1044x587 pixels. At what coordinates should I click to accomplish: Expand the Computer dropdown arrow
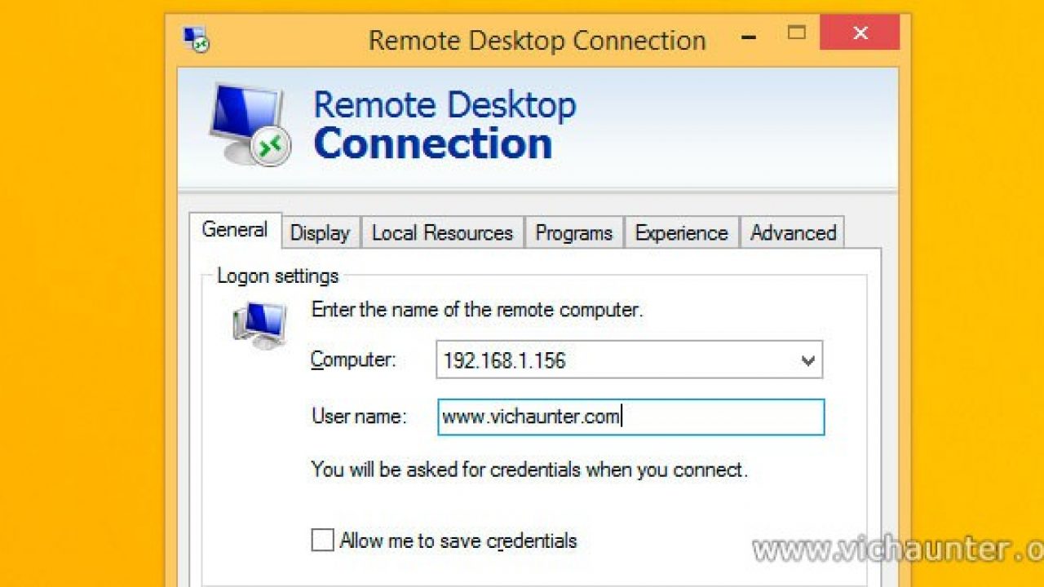(x=807, y=360)
